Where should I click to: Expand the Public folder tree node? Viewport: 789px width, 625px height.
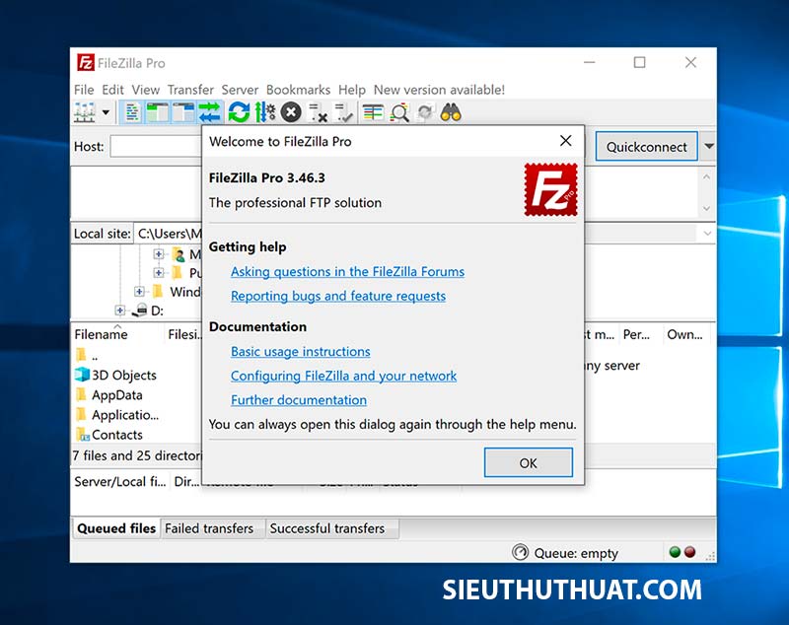point(158,272)
